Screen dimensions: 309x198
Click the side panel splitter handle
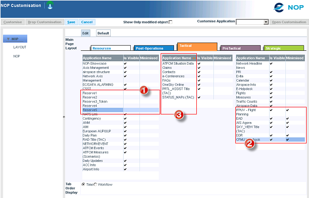(64, 116)
